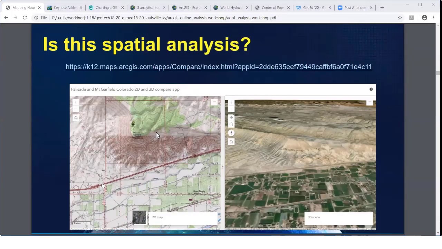Image resolution: width=442 pixels, height=249 pixels.
Task: Open the 5 analytical tools tab
Action: [148, 8]
